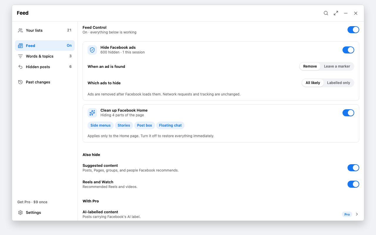Click the 6 count beside Hidden posts
This screenshot has width=376, height=235.
point(70,67)
